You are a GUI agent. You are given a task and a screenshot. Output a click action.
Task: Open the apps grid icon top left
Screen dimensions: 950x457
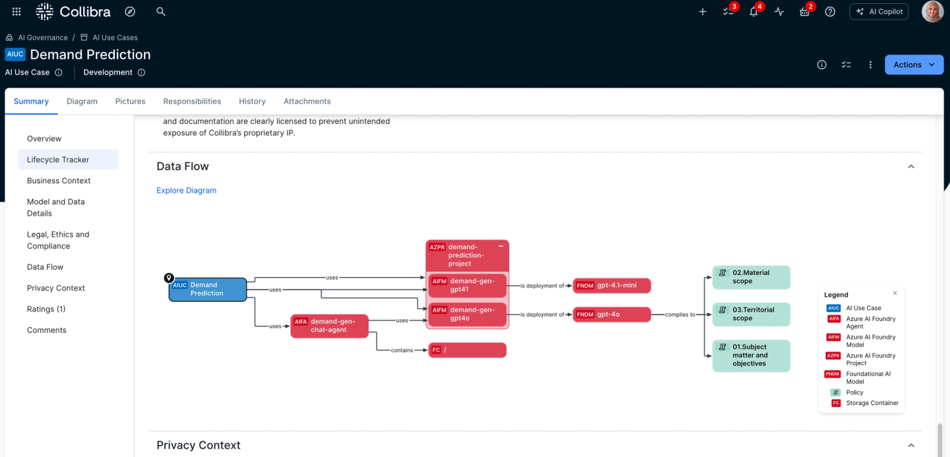[16, 11]
